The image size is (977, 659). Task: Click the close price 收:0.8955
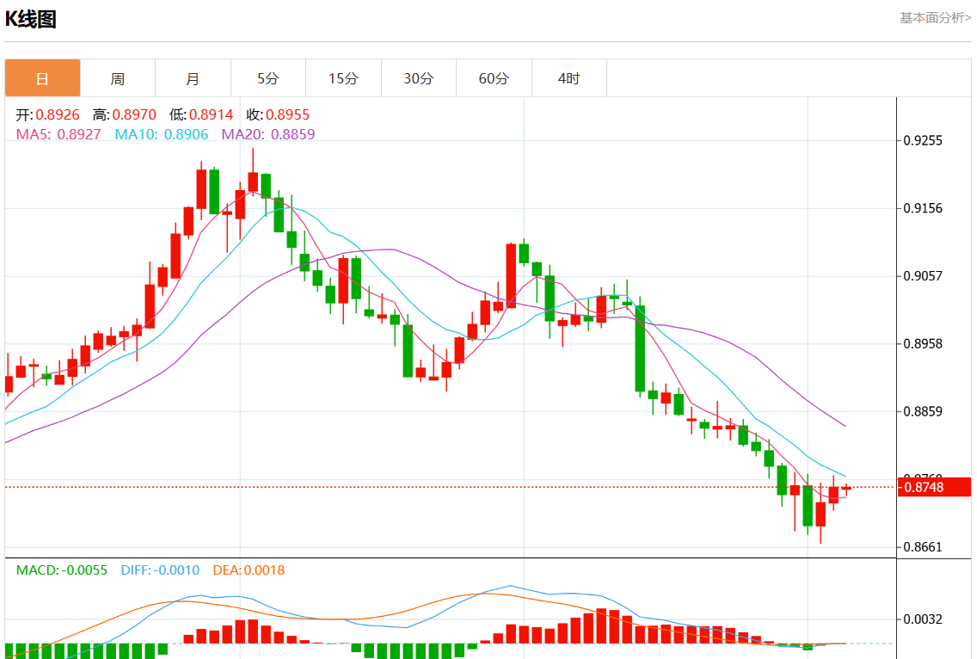point(278,114)
